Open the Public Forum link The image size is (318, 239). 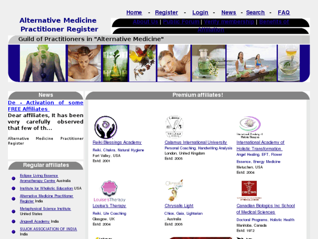click(181, 21)
